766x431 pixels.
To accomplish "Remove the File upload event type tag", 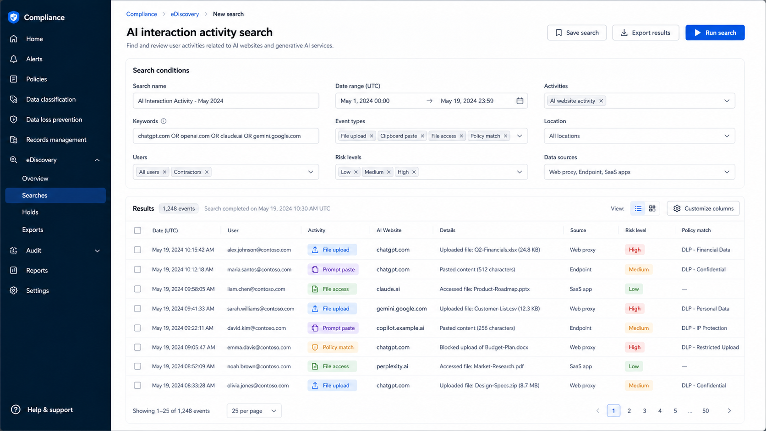I will pos(372,136).
